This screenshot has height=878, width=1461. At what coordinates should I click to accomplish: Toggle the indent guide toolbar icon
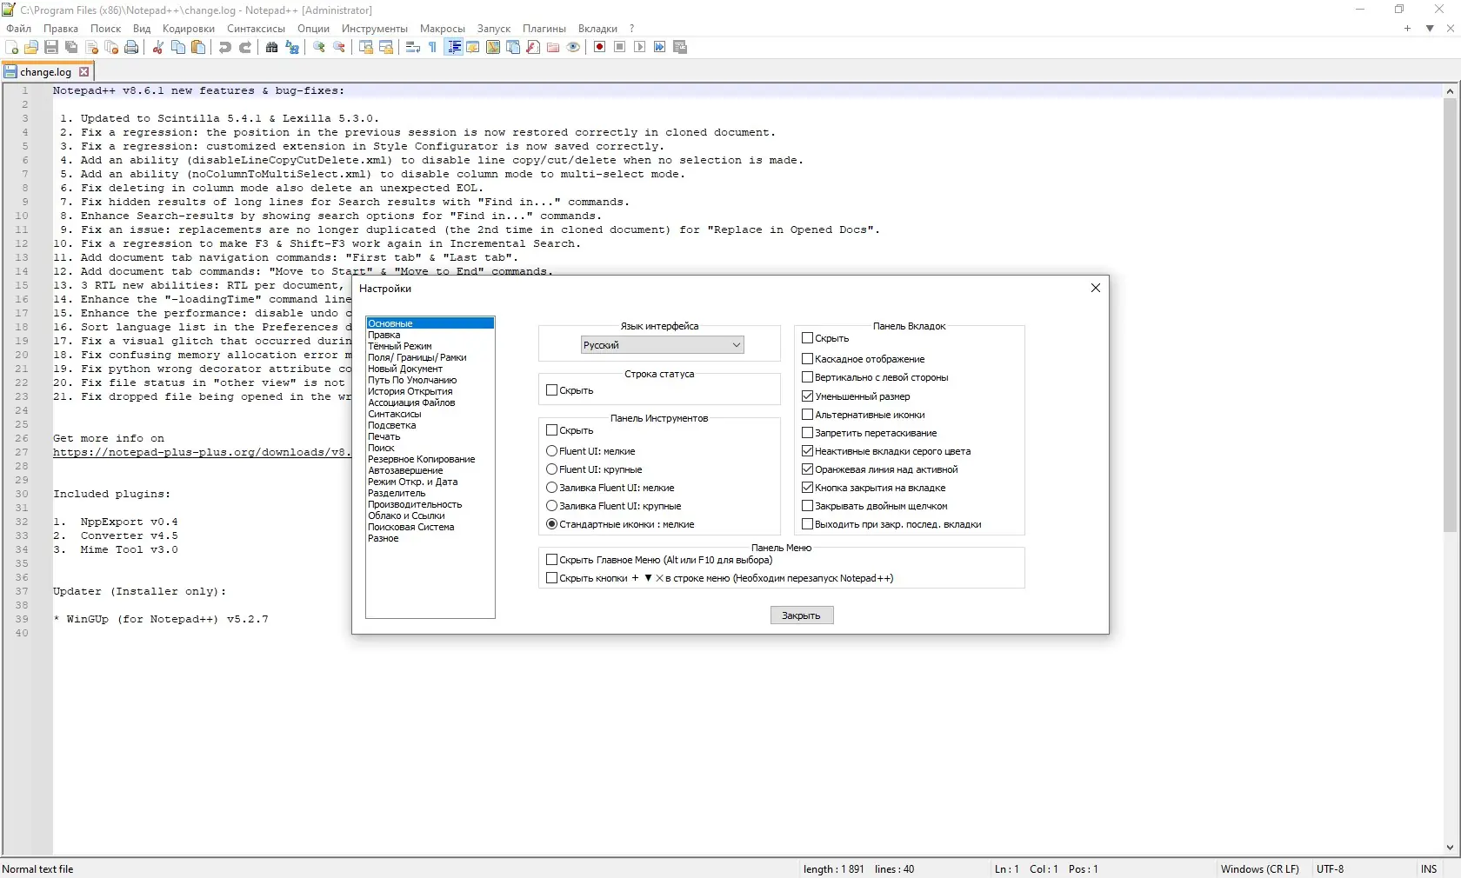click(453, 47)
